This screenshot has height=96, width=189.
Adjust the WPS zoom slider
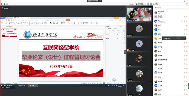[116, 83]
